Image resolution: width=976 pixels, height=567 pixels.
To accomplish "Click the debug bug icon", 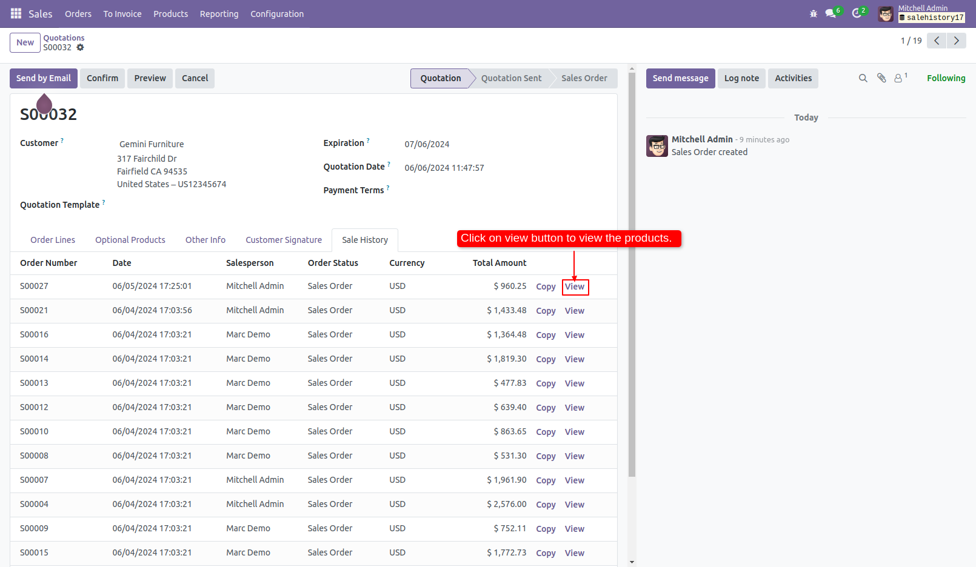I will (814, 13).
